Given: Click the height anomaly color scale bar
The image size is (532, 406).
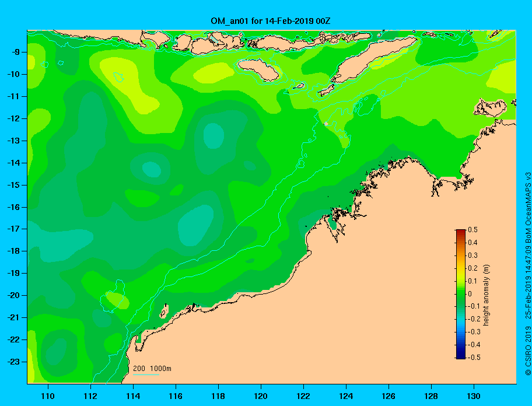Looking at the screenshot, I should [x=461, y=294].
